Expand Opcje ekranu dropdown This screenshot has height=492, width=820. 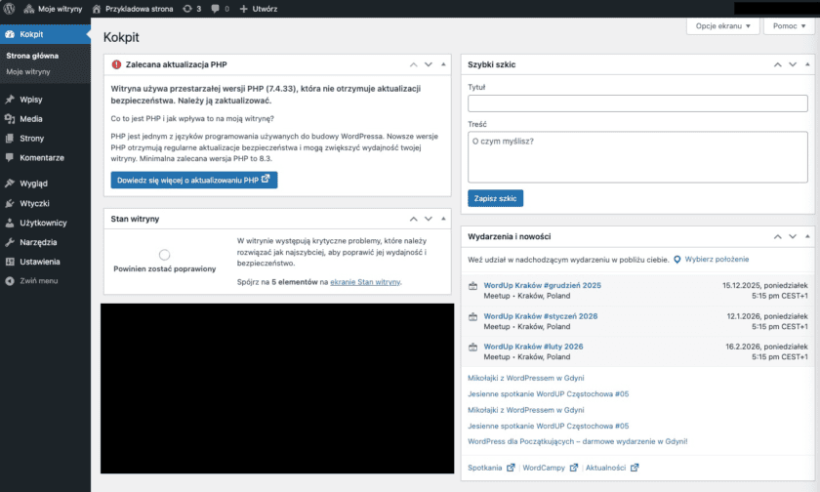722,26
